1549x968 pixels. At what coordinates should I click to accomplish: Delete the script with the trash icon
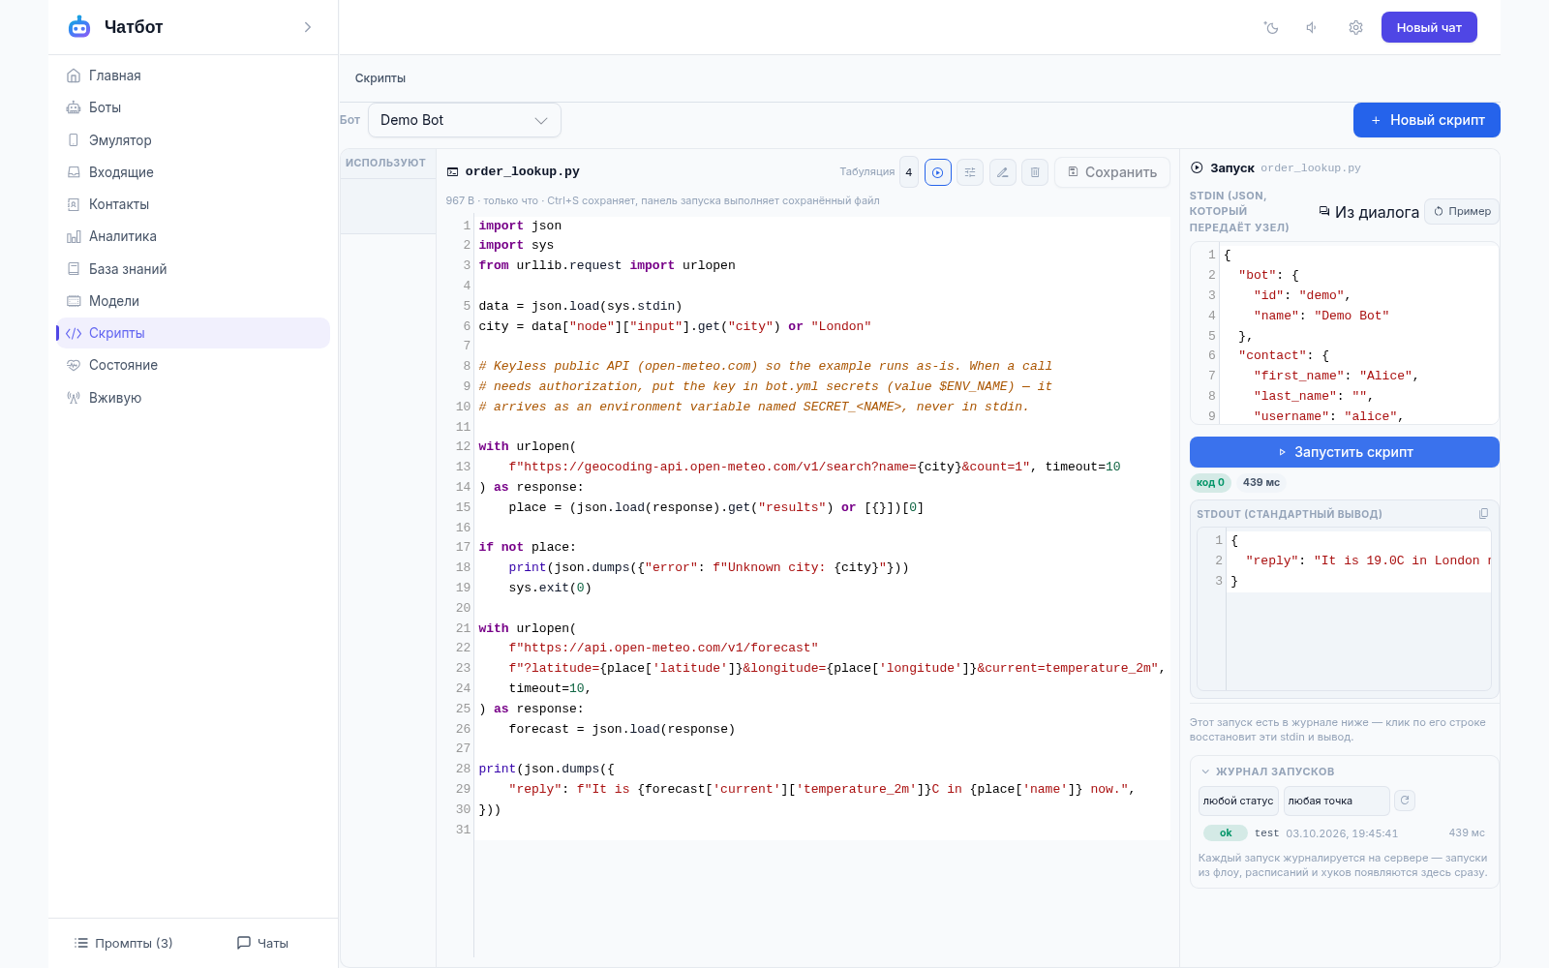click(1035, 172)
